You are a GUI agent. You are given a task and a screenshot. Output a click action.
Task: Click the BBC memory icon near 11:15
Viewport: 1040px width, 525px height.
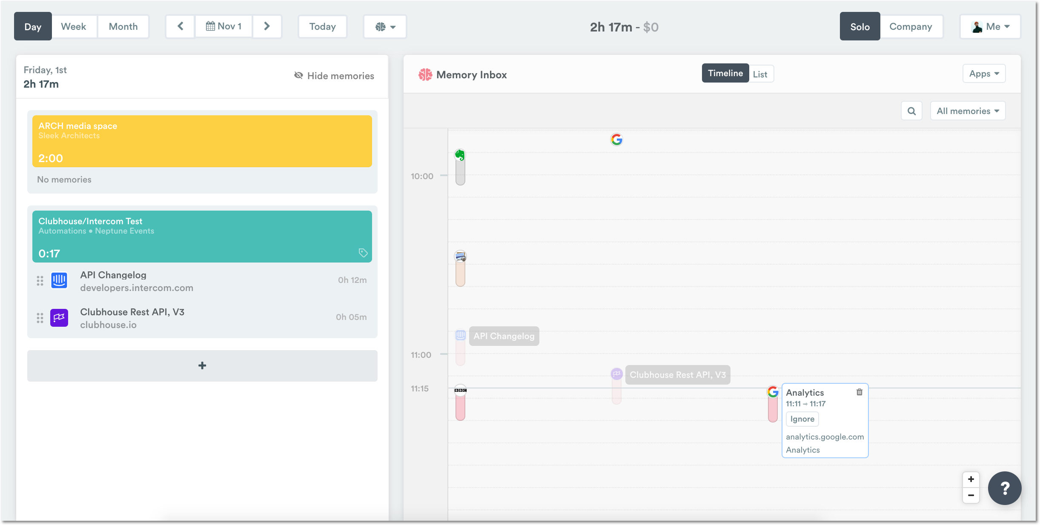460,390
